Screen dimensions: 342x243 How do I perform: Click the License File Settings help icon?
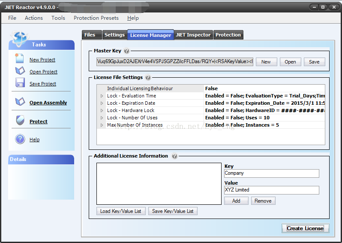click(148, 77)
